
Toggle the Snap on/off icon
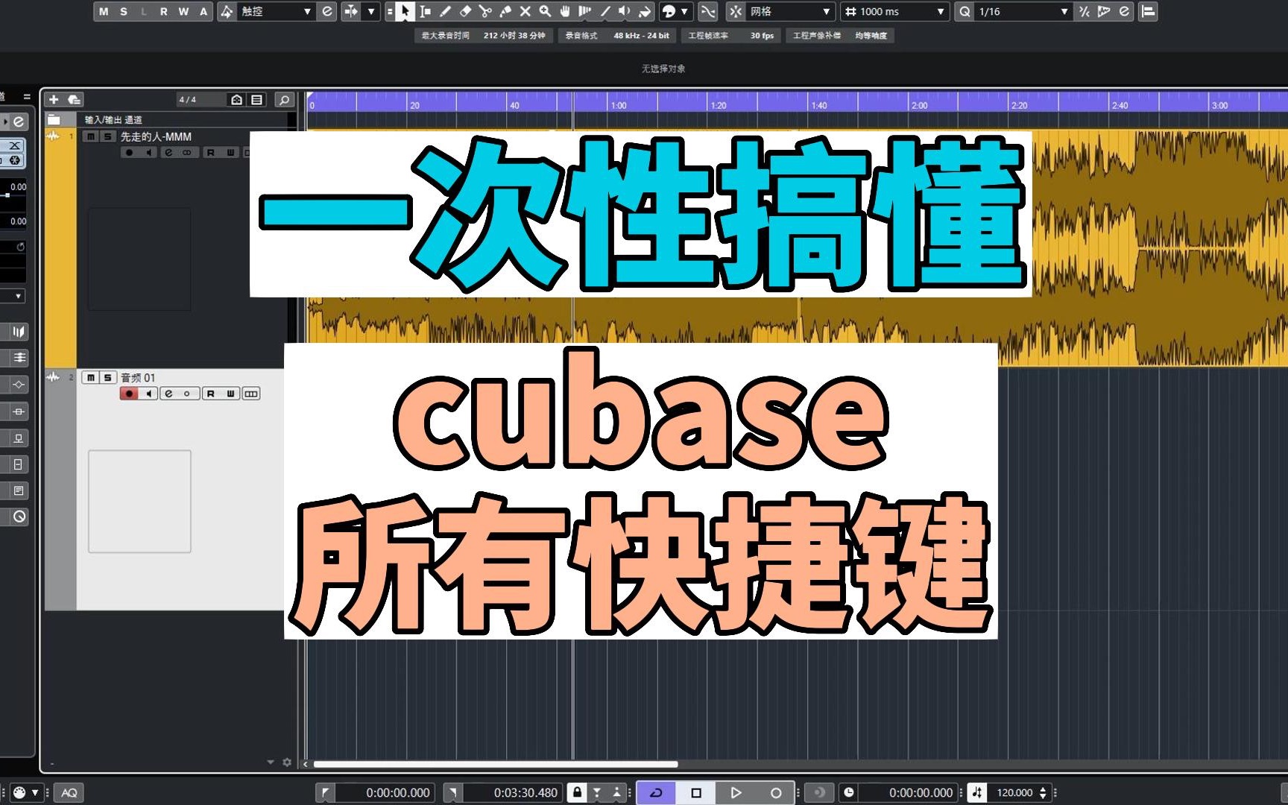(x=735, y=11)
